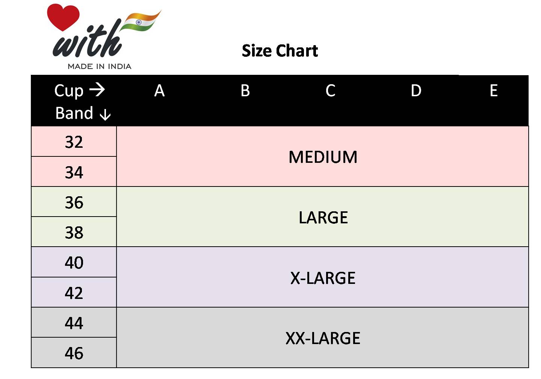541x379 pixels.
Task: Click the green LARGE size cell
Action: coord(323,217)
